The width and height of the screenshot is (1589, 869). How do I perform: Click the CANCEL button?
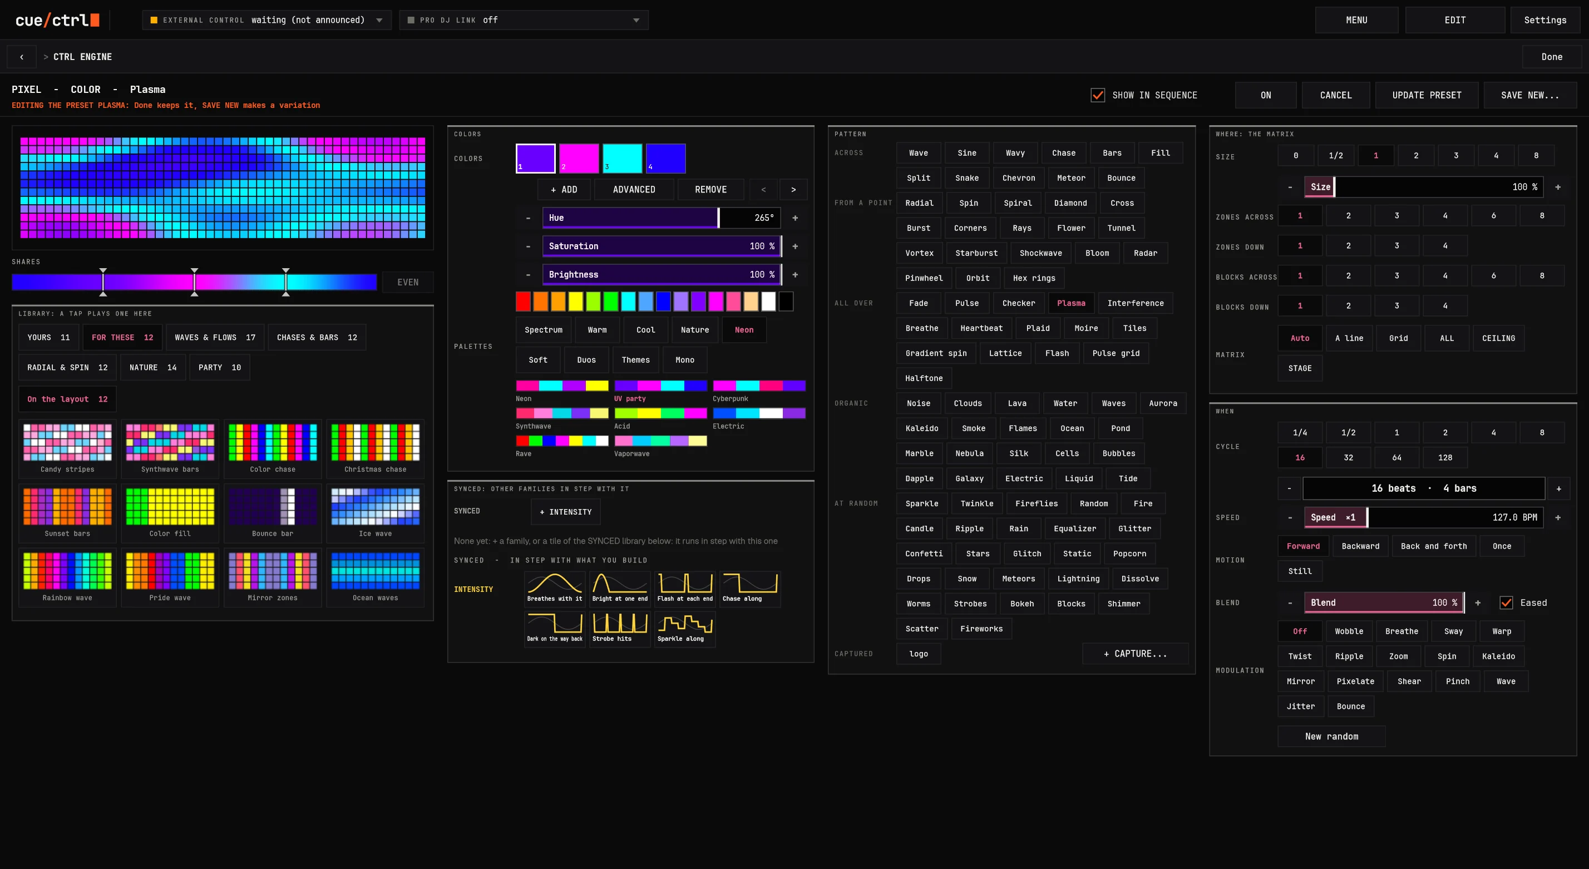point(1335,95)
